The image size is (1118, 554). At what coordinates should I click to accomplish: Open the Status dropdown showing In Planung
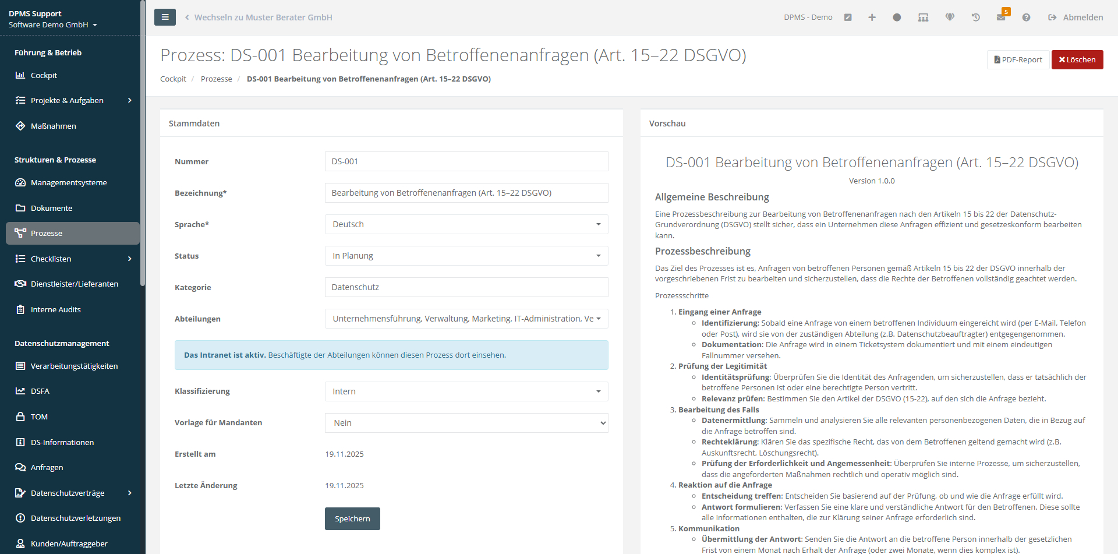[466, 256]
